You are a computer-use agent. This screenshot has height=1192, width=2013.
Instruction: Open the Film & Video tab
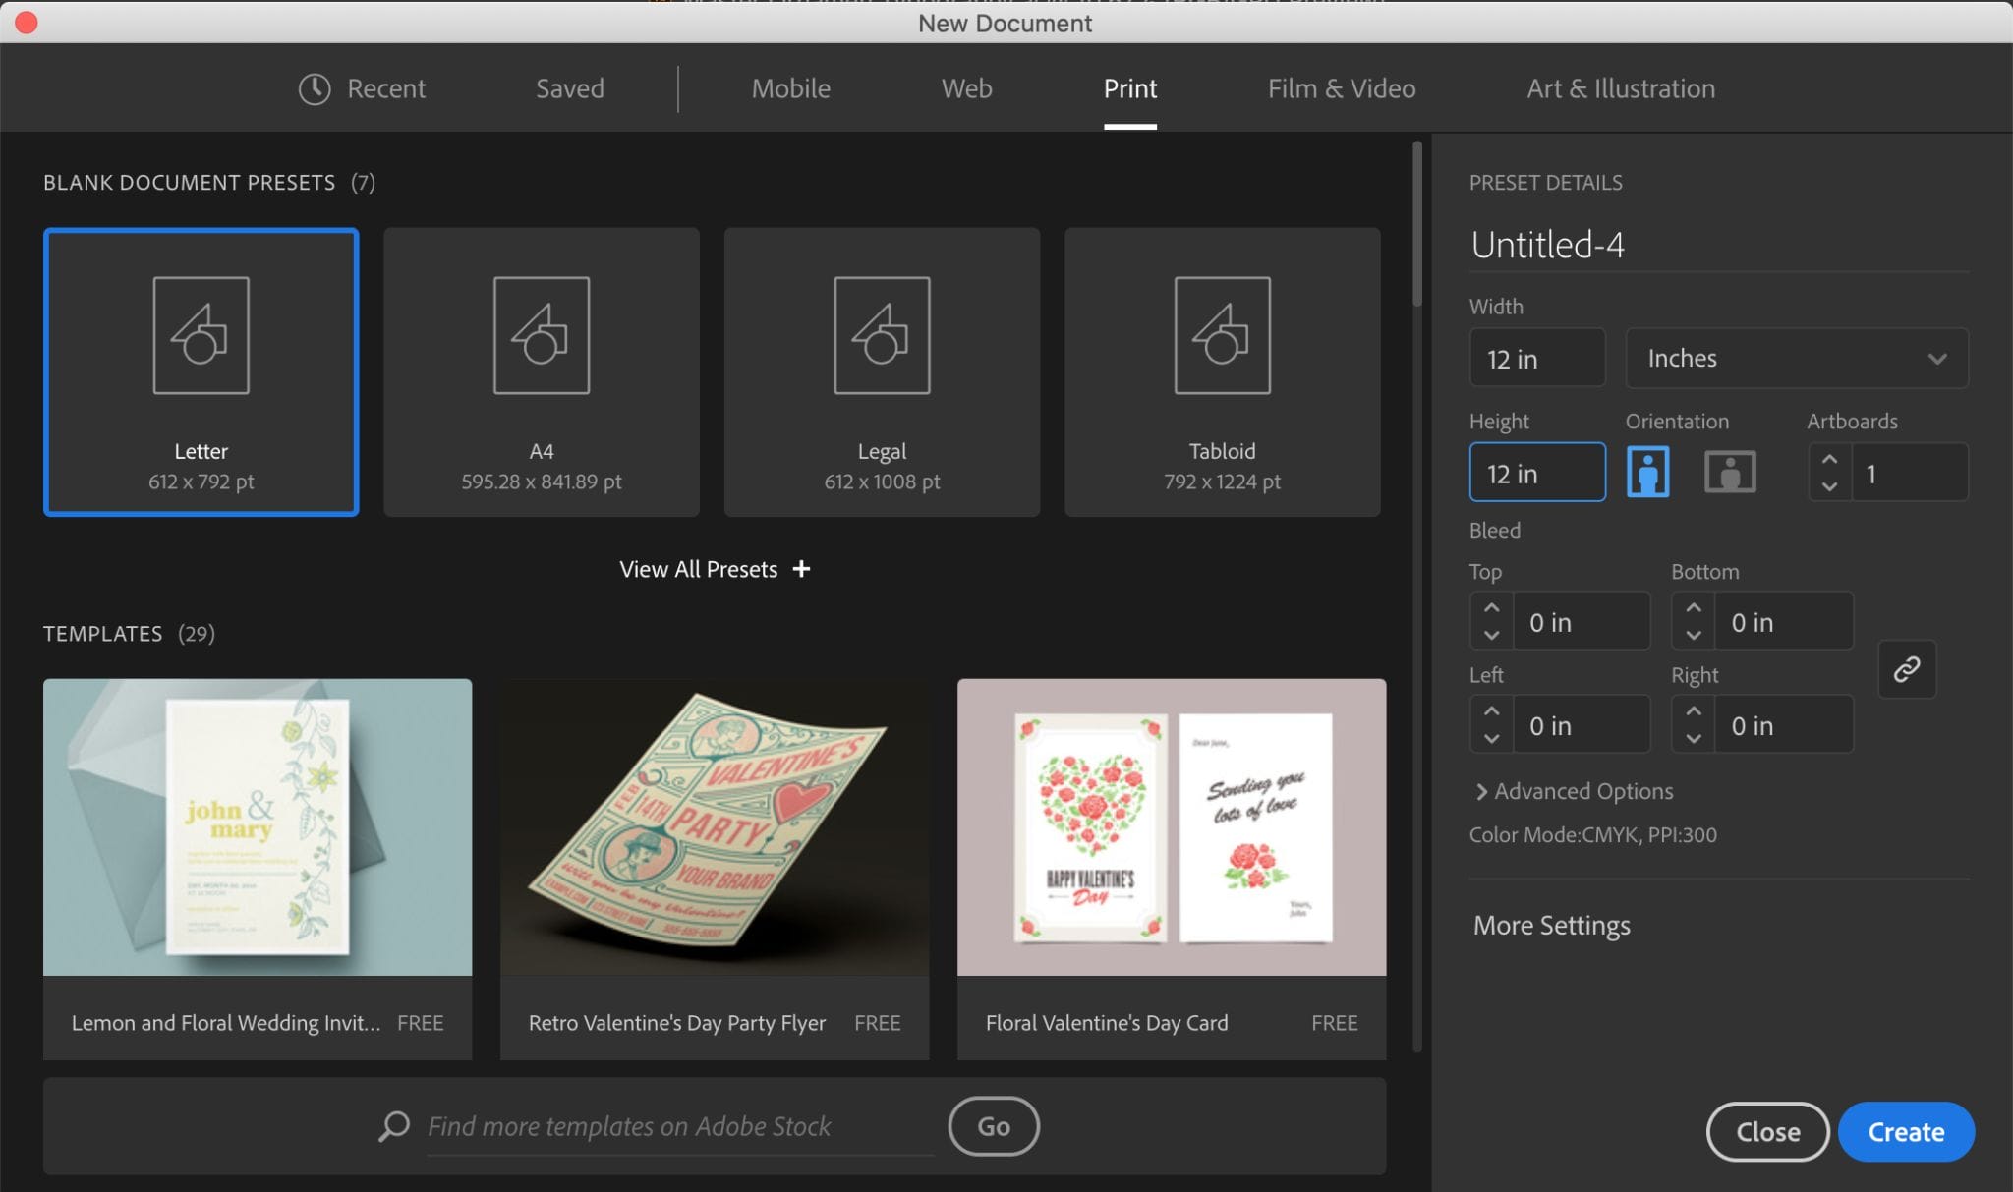1340,88
